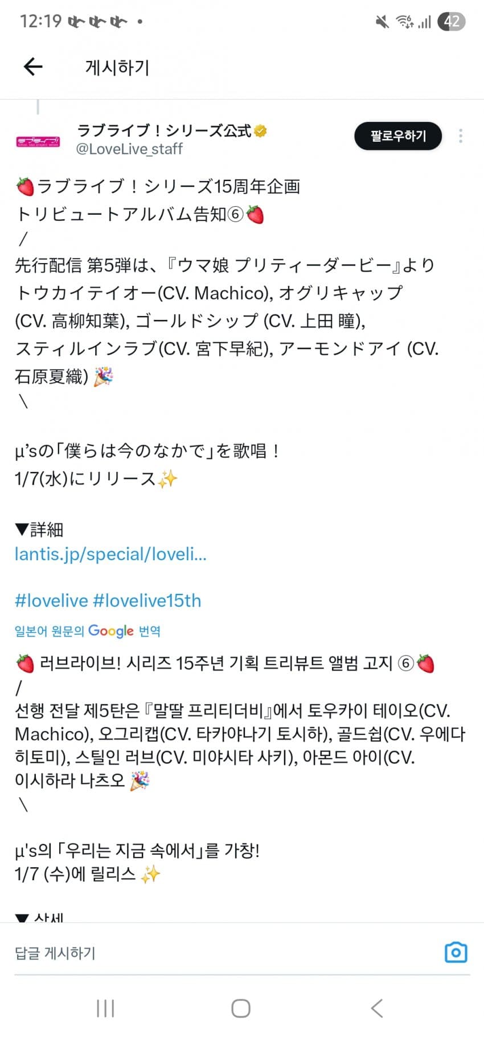Tap the camera icon in reply bar
The image size is (484, 1038).
[456, 953]
